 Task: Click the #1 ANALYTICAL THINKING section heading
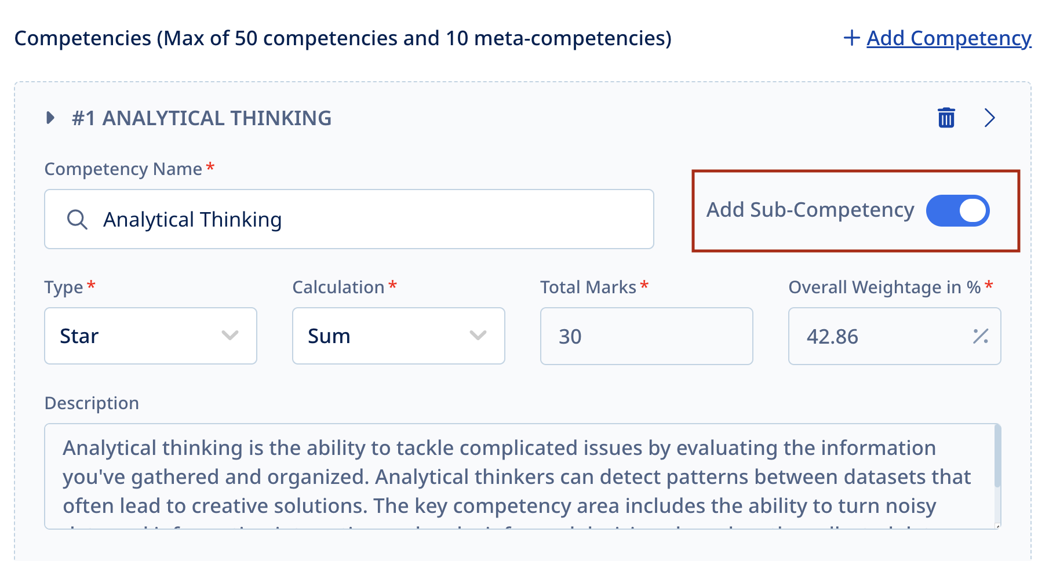pos(202,118)
